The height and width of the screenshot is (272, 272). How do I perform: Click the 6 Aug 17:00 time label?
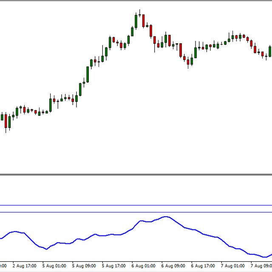203,266
